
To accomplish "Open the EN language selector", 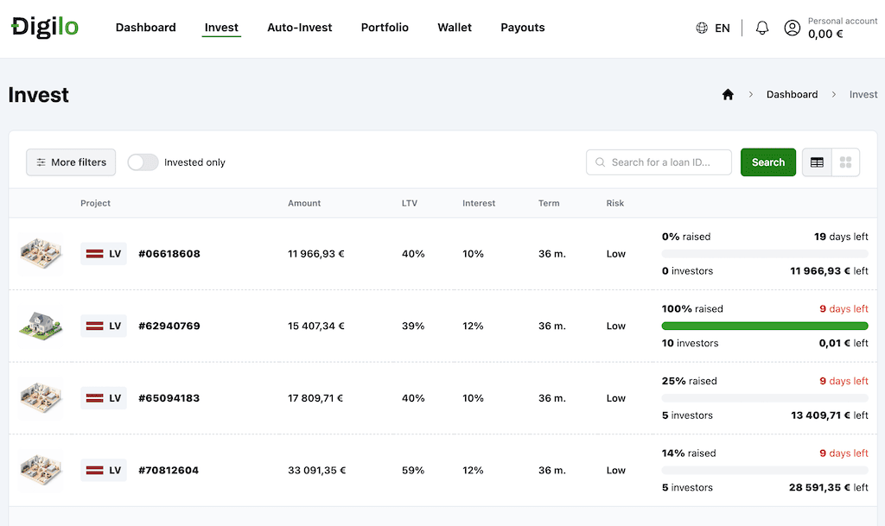I will (722, 28).
